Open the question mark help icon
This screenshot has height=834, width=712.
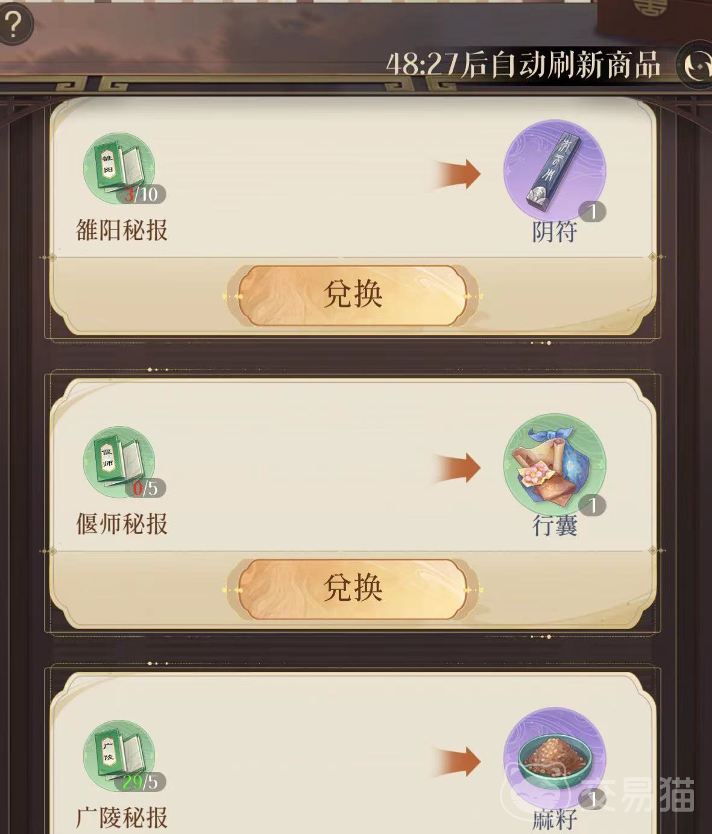13,25
